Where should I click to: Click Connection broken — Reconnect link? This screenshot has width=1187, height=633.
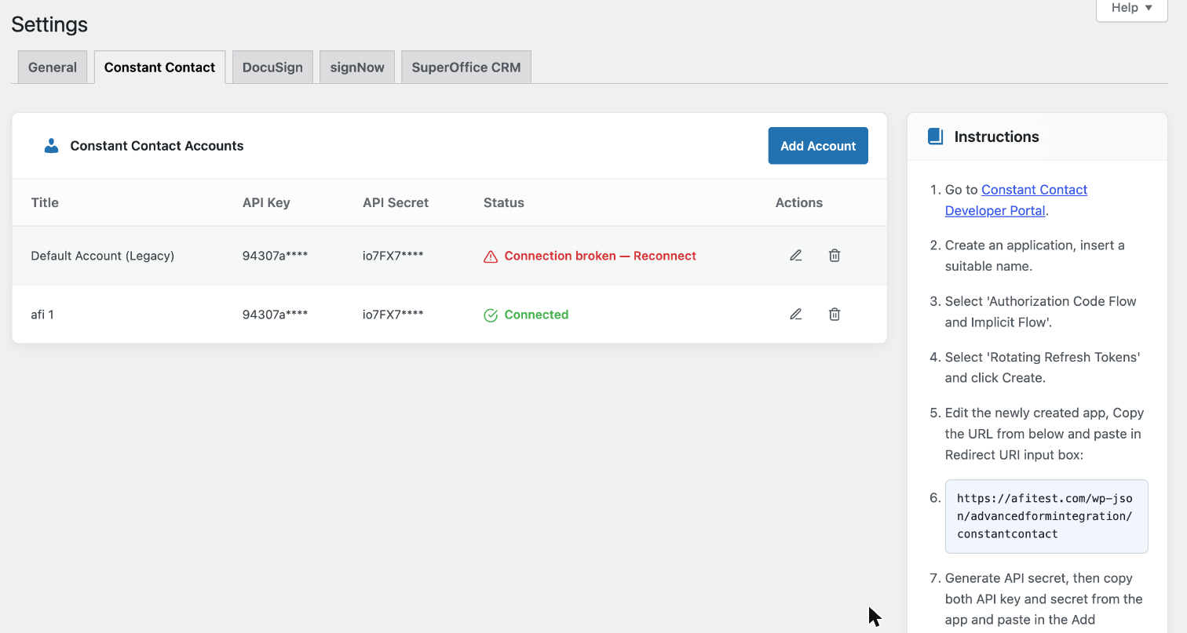[x=601, y=256]
